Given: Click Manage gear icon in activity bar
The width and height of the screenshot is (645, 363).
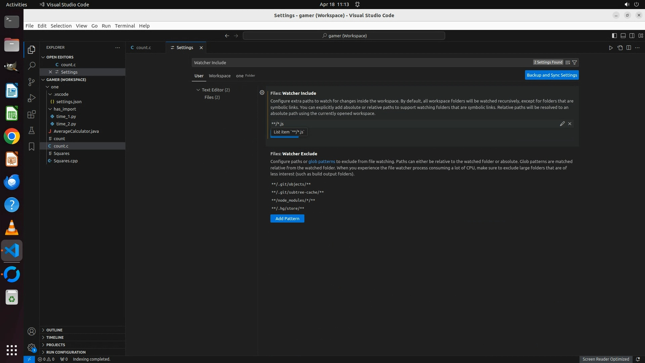Looking at the screenshot, I should pos(32,348).
